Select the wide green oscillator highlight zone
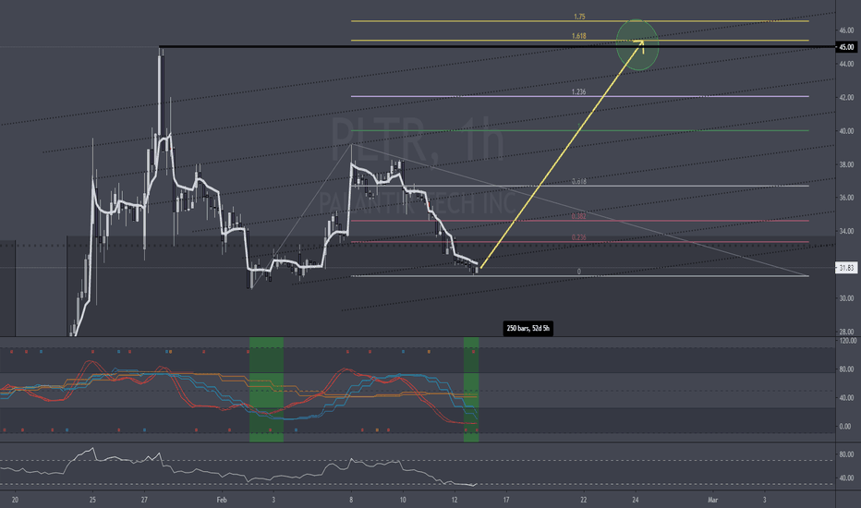The width and height of the screenshot is (861, 508). click(266, 390)
